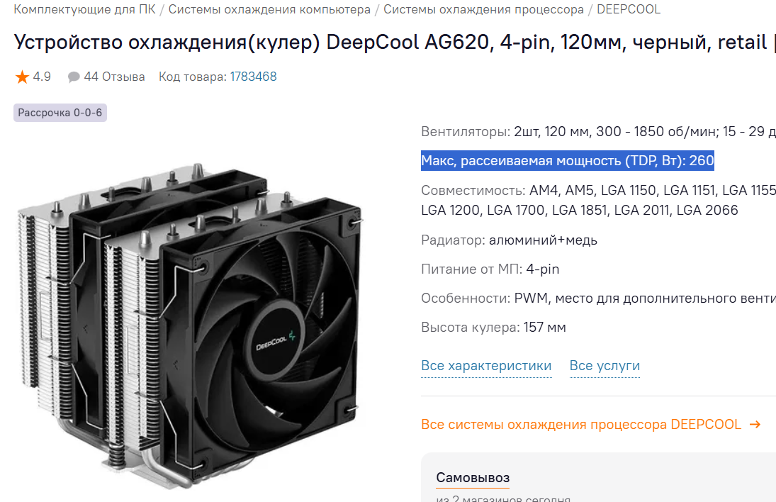
Task: Open Все услуги link
Action: pos(605,366)
